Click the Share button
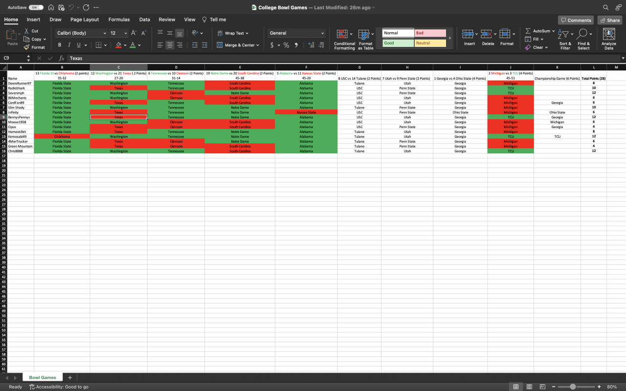 pos(609,20)
